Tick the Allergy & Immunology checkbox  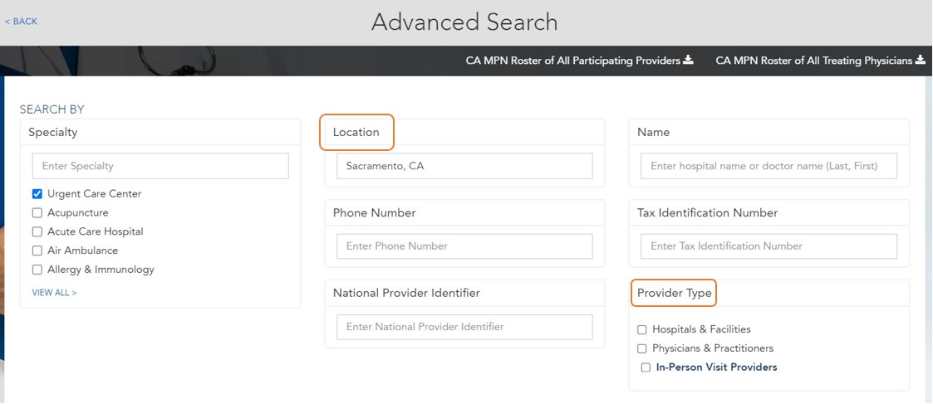coord(37,270)
